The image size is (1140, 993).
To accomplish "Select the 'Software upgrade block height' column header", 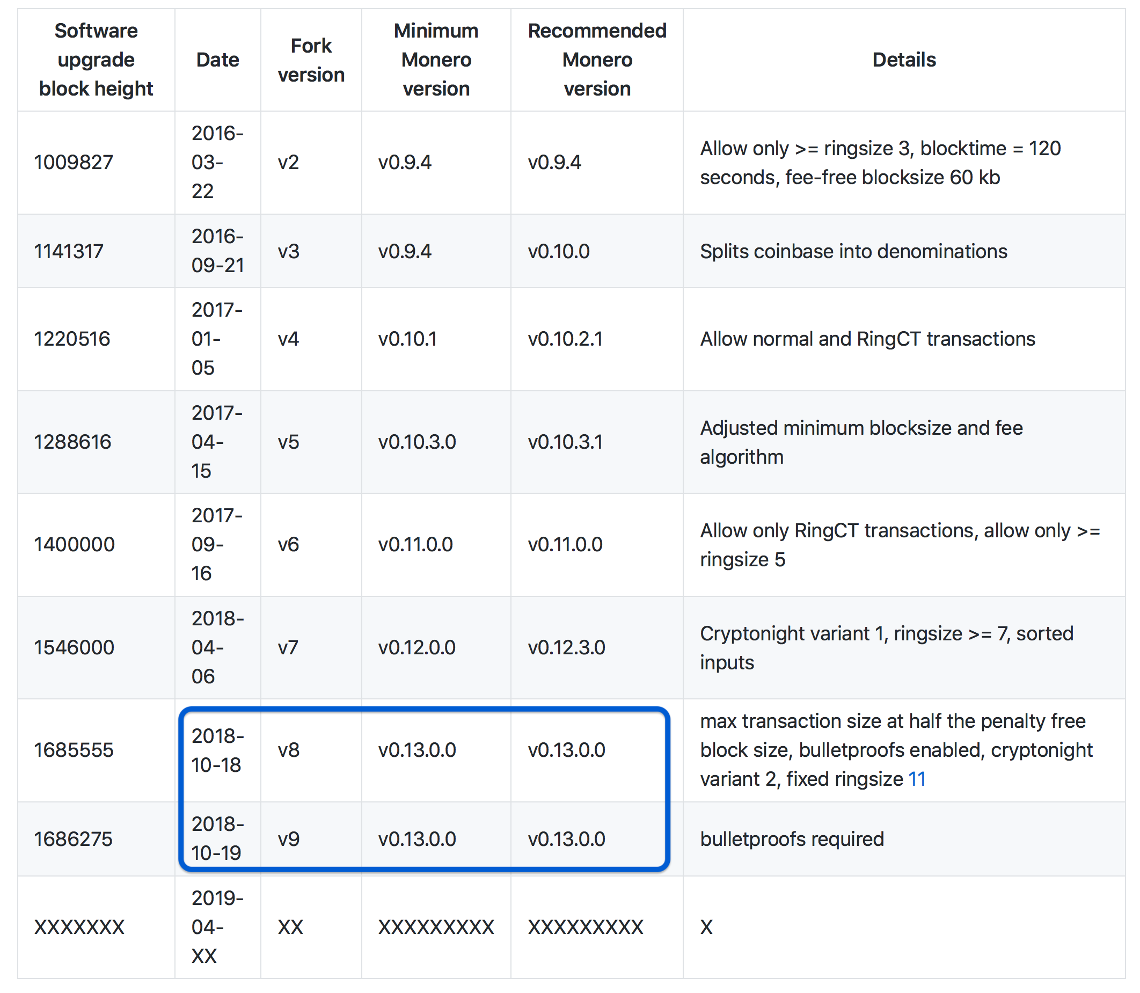I will point(96,60).
